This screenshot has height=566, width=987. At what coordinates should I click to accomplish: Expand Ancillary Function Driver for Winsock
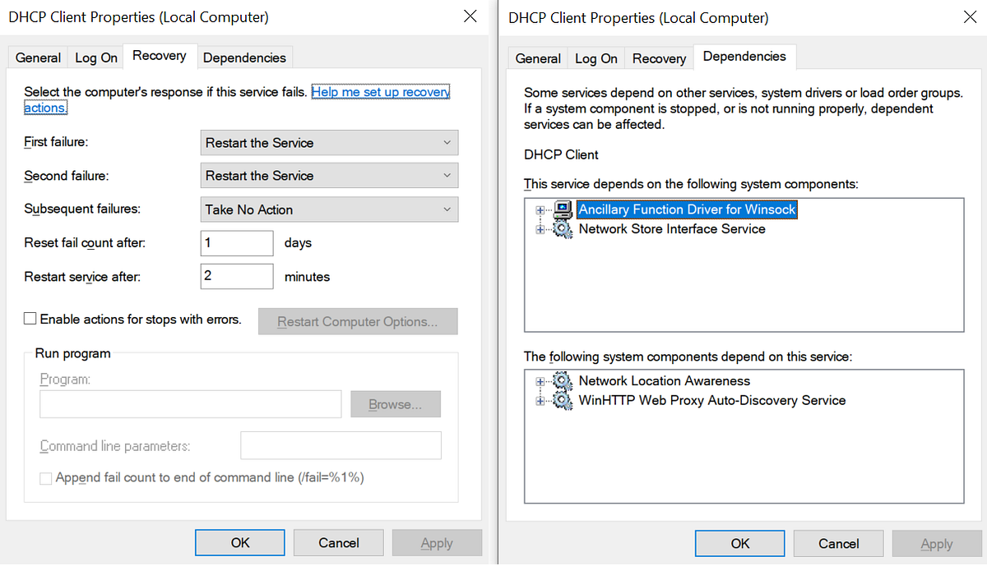pyautogui.click(x=540, y=209)
